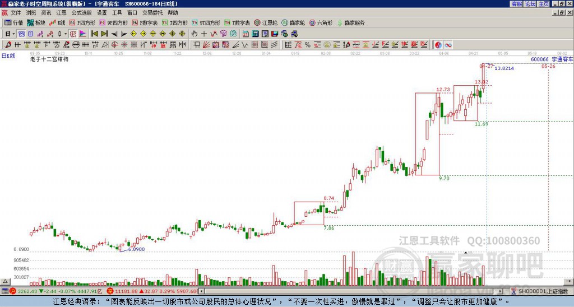Open the 文件 menu

coord(16,13)
